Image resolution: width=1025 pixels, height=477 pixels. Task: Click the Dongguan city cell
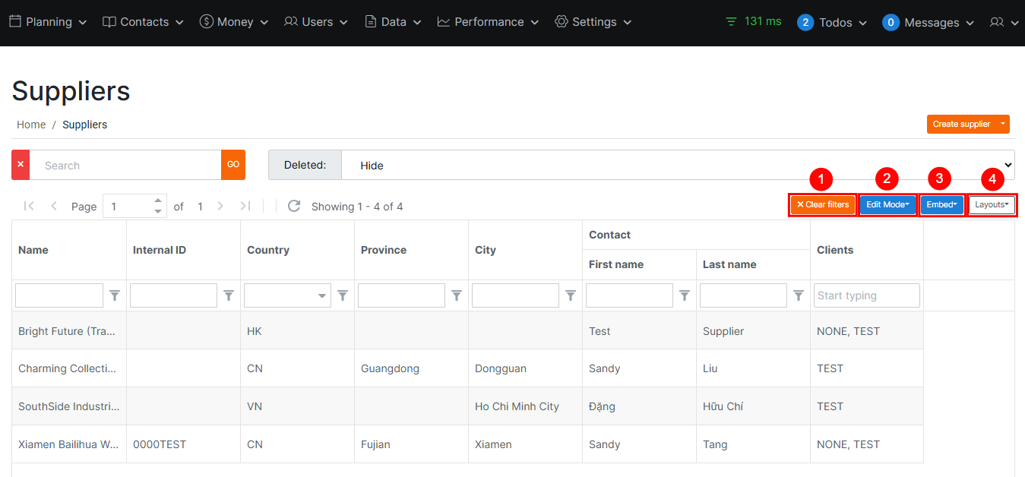coord(525,368)
